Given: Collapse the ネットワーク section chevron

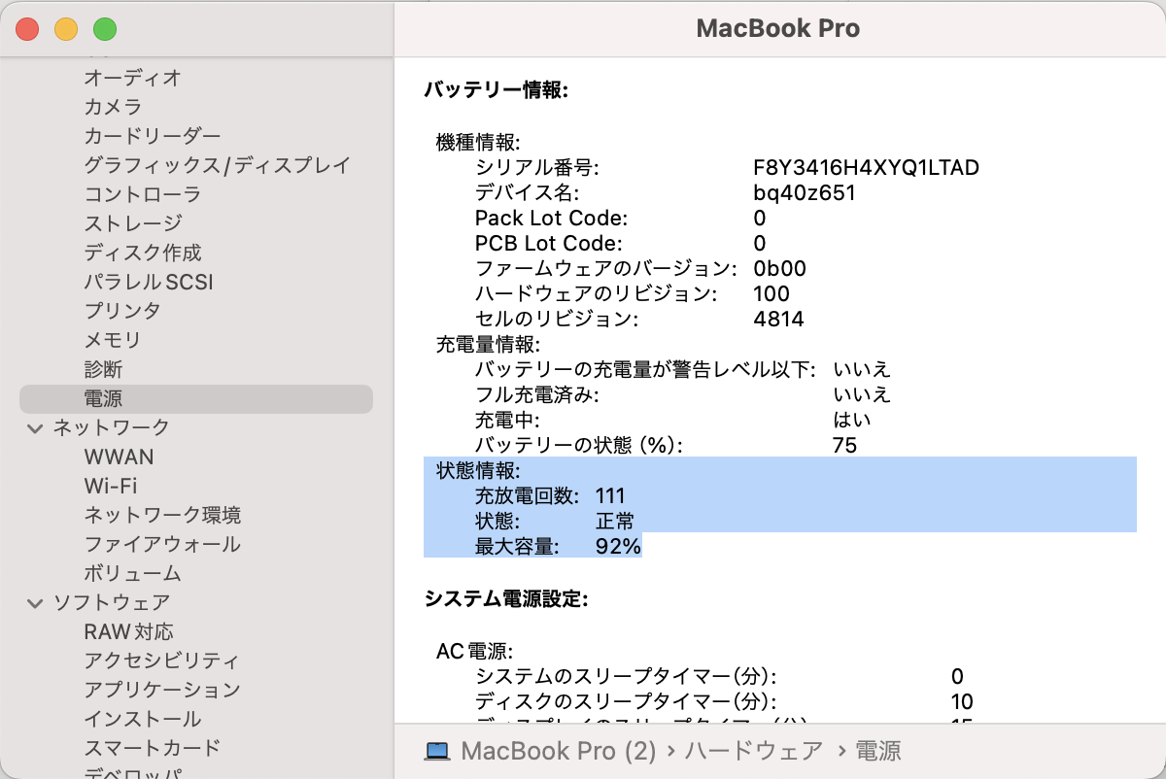Looking at the screenshot, I should point(35,428).
